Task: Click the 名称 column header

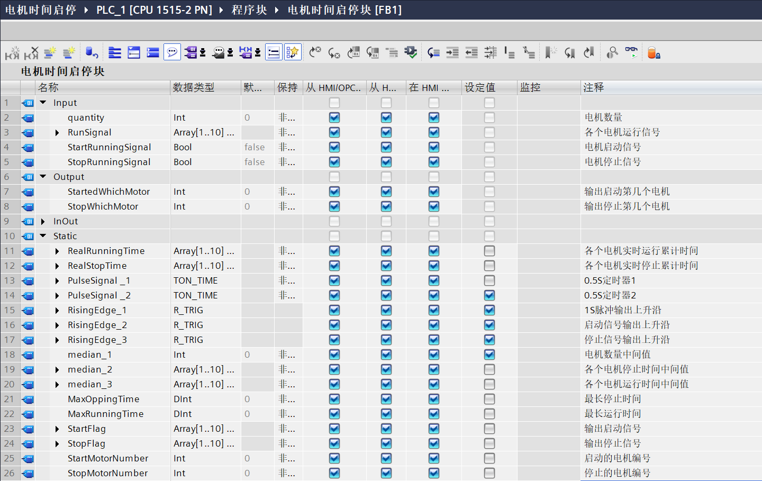Action: [x=103, y=87]
